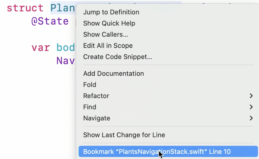Choose Add Documentation menu item

(168, 74)
